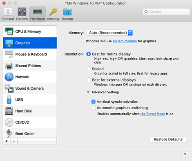Toggle Vertical synchronization checkbox
This screenshot has width=192, height=161.
tap(94, 101)
